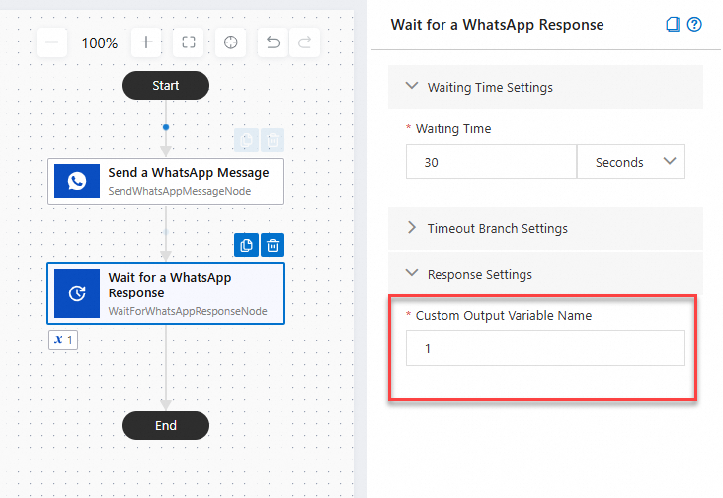Copy the Wait for a WhatsApp Response node
Image resolution: width=723 pixels, height=498 pixels.
[x=246, y=245]
